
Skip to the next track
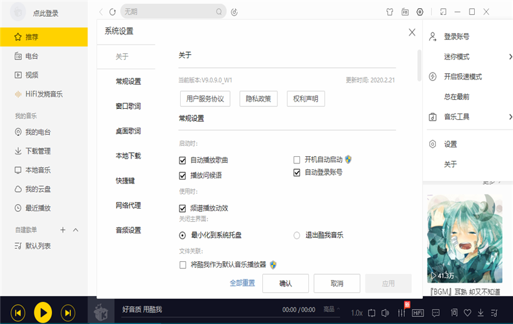(67, 313)
